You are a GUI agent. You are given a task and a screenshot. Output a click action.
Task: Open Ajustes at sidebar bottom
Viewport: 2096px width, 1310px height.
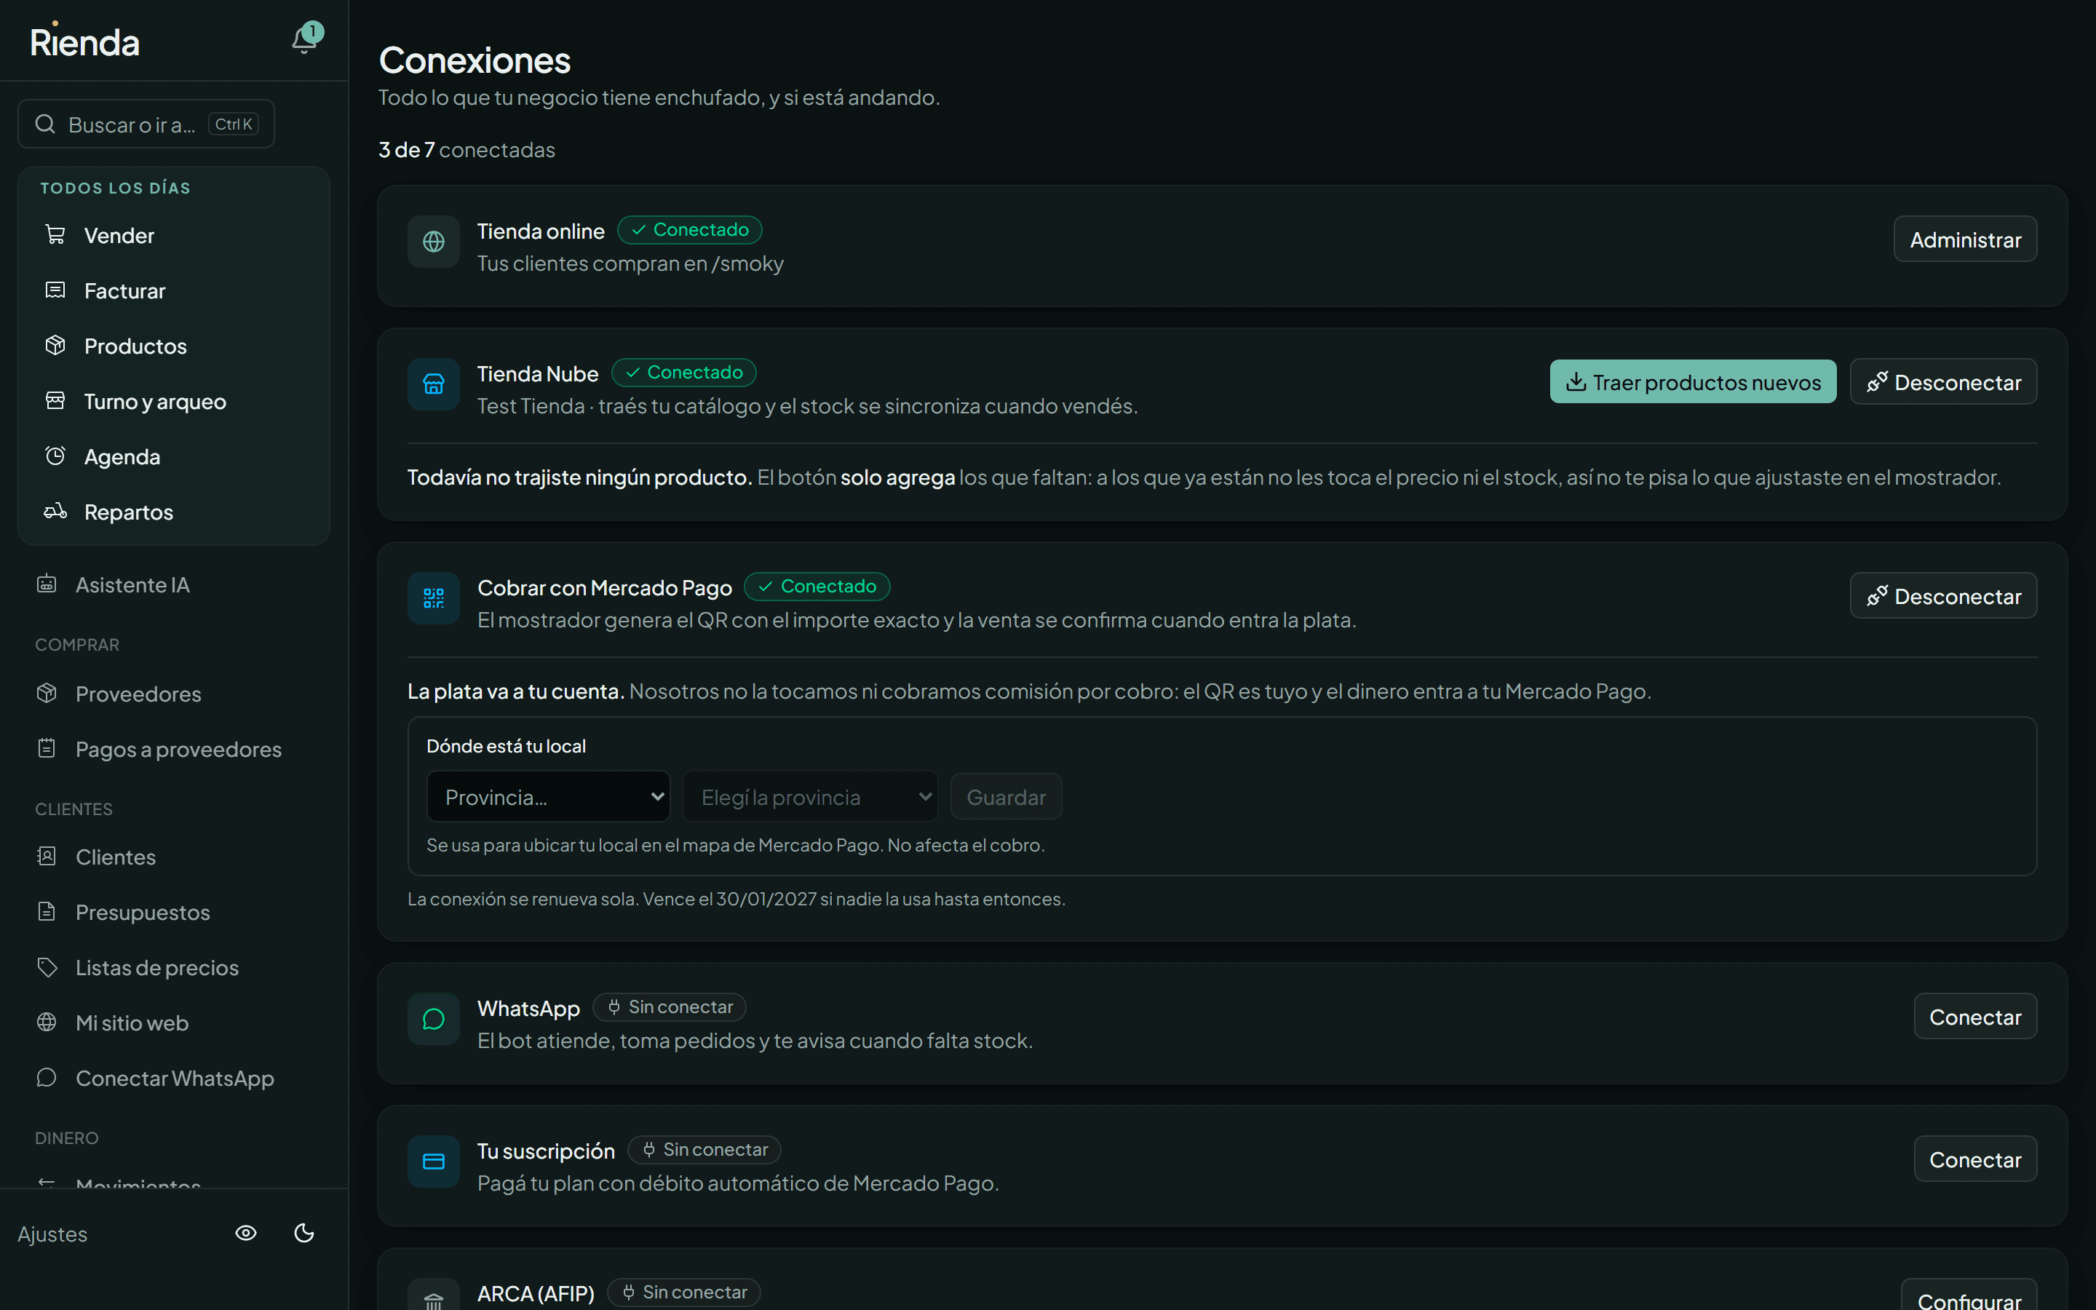(53, 1234)
